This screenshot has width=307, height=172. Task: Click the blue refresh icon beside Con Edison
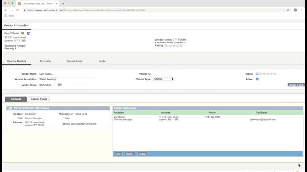(x=28, y=33)
